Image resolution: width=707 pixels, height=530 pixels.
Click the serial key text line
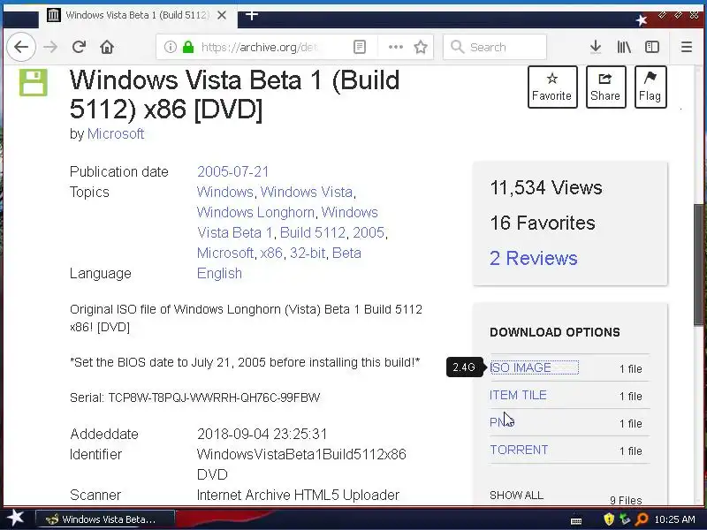(x=194, y=397)
